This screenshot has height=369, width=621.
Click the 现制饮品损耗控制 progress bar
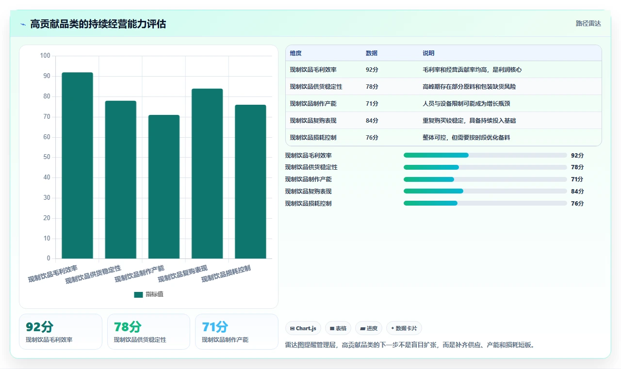tap(485, 203)
